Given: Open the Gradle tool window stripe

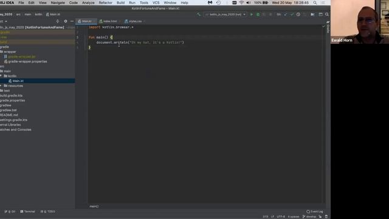Looking at the screenshot, I should coord(328,27).
